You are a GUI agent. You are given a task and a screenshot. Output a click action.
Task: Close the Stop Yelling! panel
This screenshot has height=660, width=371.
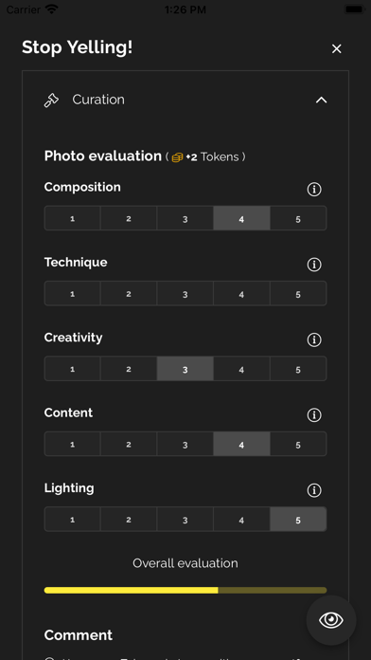click(336, 48)
